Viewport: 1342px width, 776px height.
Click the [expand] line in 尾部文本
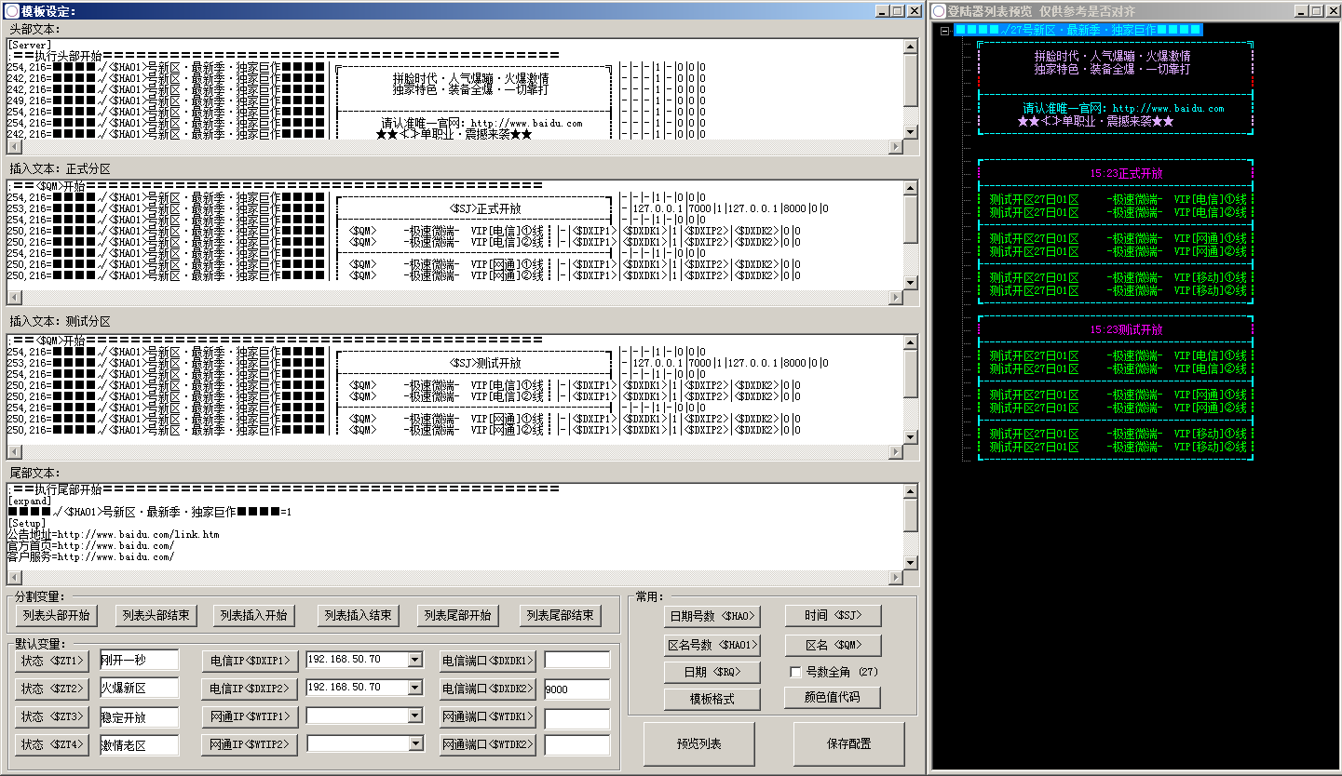(30, 501)
